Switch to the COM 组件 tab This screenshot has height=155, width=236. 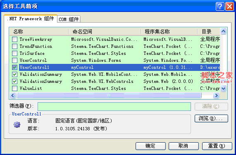pos(69,19)
